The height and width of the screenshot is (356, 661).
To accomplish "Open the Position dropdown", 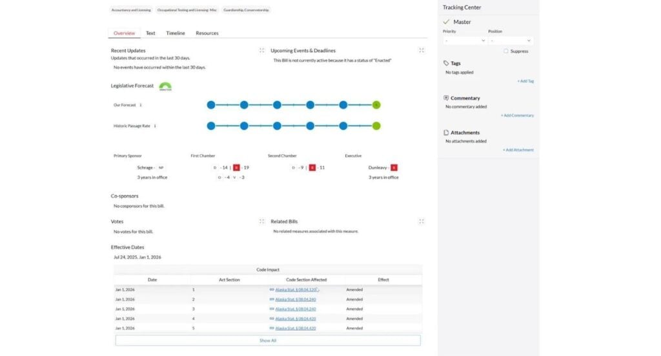I will click(x=510, y=41).
